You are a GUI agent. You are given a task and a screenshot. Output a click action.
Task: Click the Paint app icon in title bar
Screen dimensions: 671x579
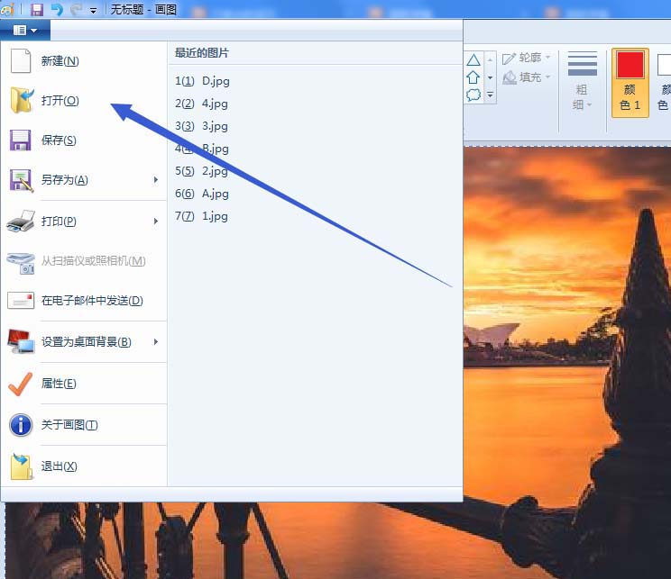8,9
